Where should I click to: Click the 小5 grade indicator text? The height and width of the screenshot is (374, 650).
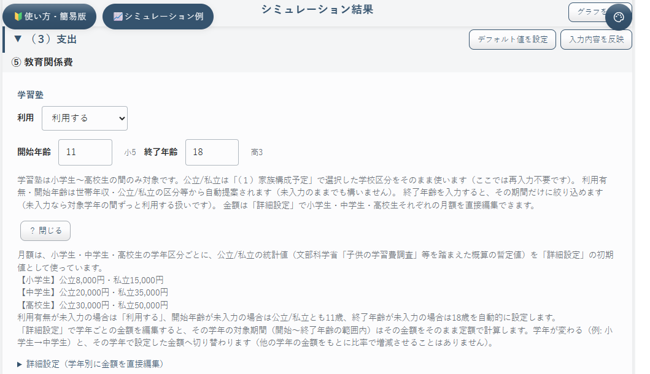point(130,153)
